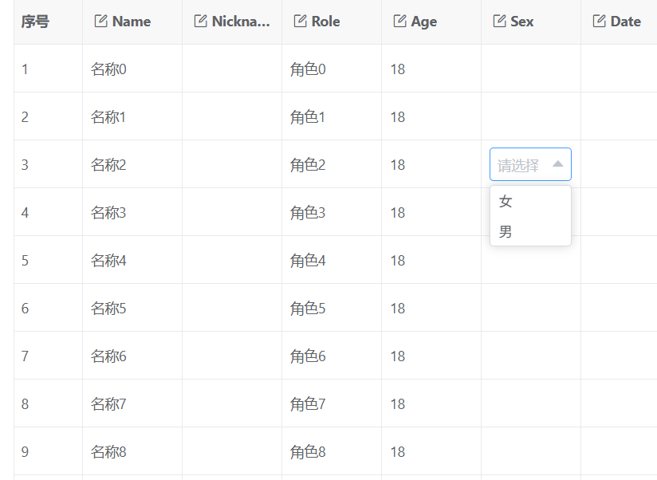Click the 角色8 role cell
Screen dimensions: 657x480
pyautogui.click(x=332, y=451)
